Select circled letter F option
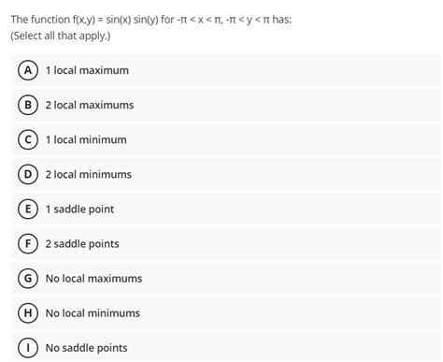Image resolution: width=443 pixels, height=362 pixels. (x=28, y=243)
